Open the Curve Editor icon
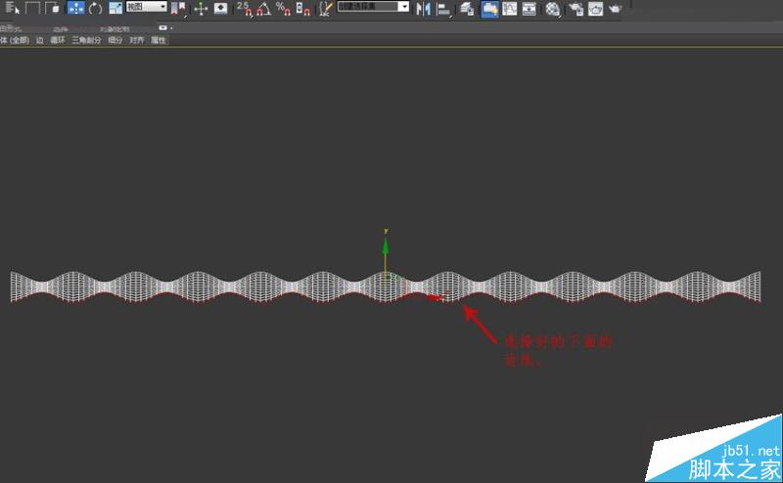The image size is (783, 483). [x=509, y=9]
